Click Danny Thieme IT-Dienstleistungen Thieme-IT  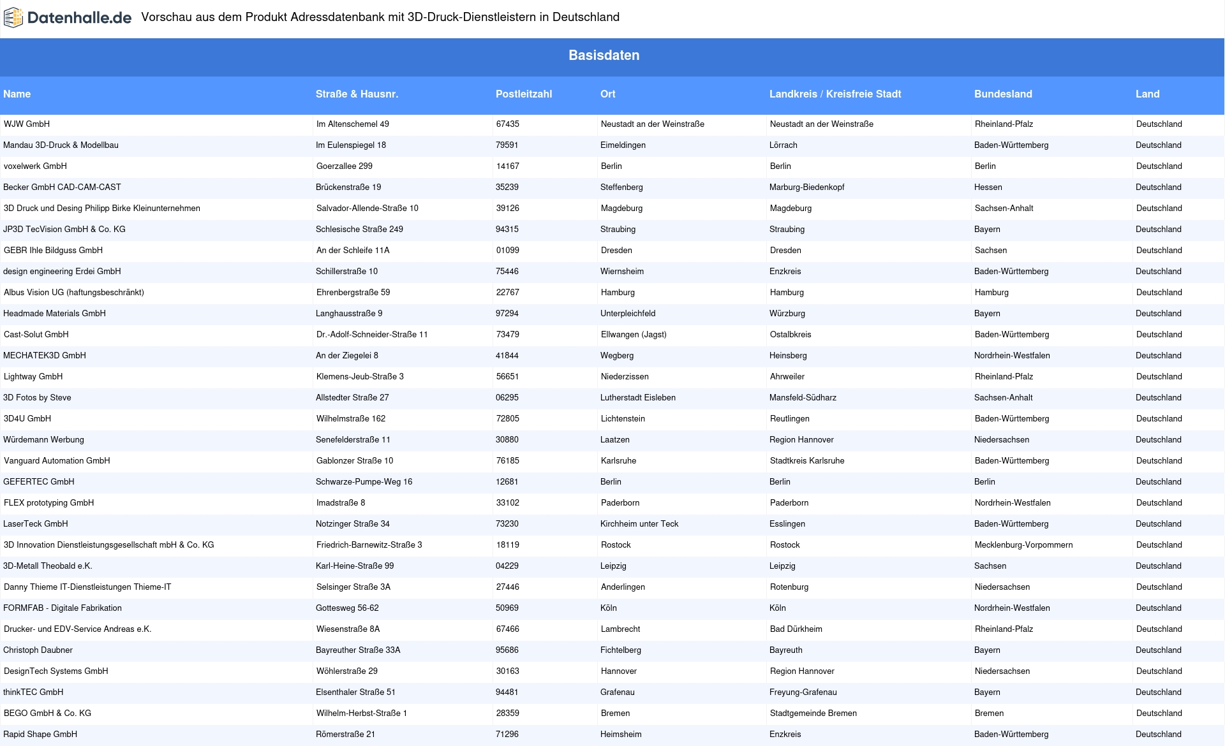(87, 587)
